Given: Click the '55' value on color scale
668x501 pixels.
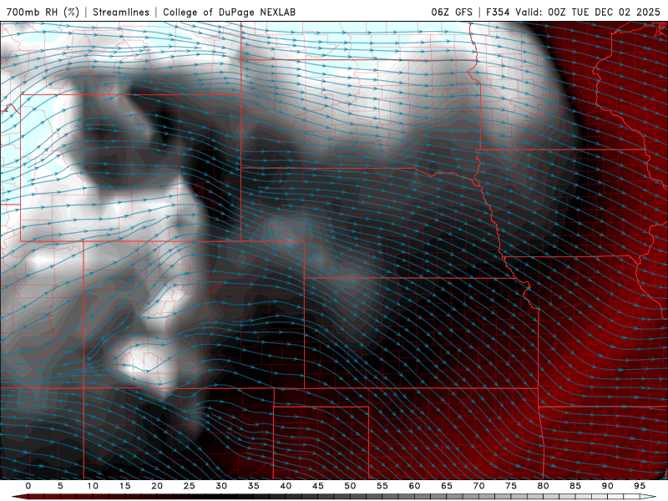Looking at the screenshot, I should pyautogui.click(x=382, y=486).
